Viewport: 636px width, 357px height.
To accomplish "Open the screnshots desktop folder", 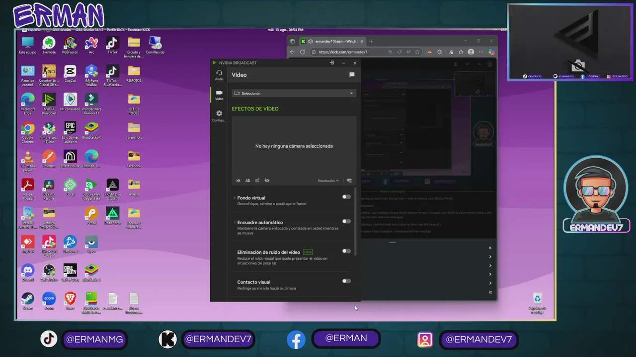I will tap(134, 130).
